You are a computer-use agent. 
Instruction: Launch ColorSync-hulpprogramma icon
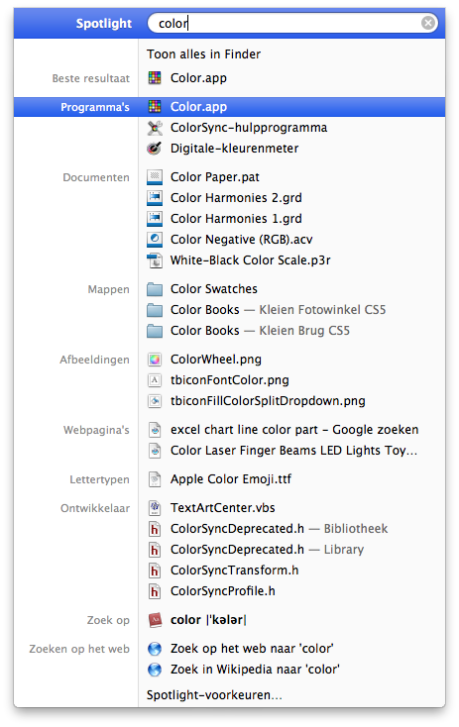pyautogui.click(x=155, y=128)
